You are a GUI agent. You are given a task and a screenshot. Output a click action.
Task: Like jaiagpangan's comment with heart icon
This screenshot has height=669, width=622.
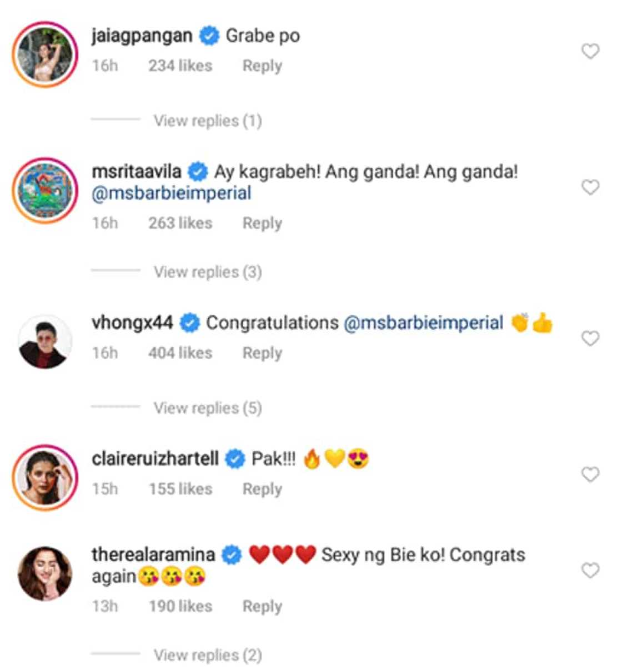[591, 50]
